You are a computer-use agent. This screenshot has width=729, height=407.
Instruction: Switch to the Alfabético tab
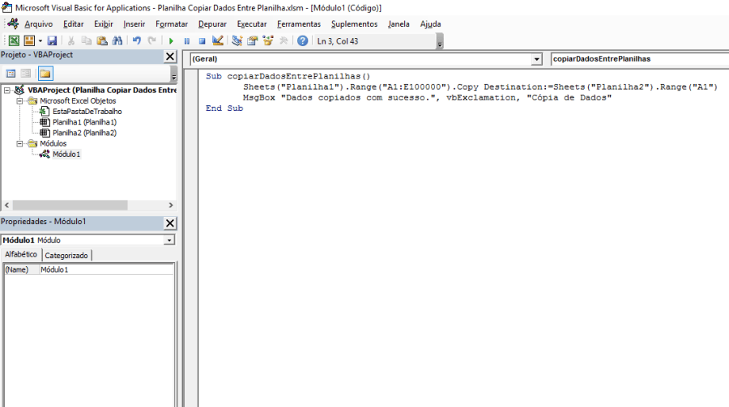(21, 255)
